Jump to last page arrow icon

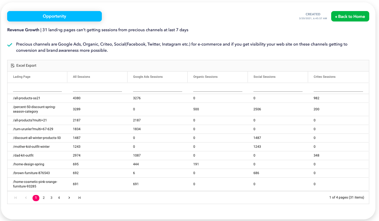tap(79, 198)
